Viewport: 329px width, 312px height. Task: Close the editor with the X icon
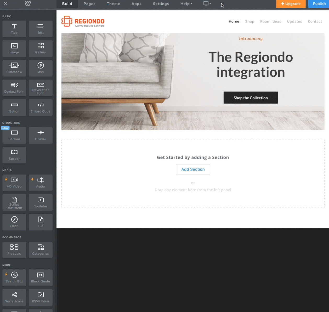point(5,4)
